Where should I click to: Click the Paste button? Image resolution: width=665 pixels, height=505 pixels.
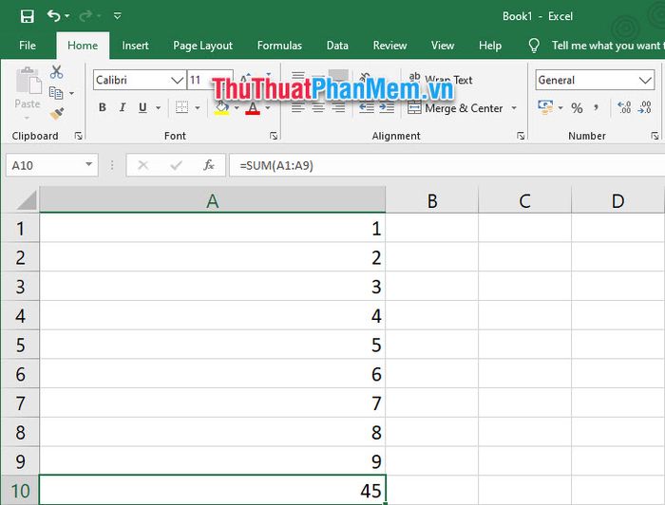coord(28,90)
